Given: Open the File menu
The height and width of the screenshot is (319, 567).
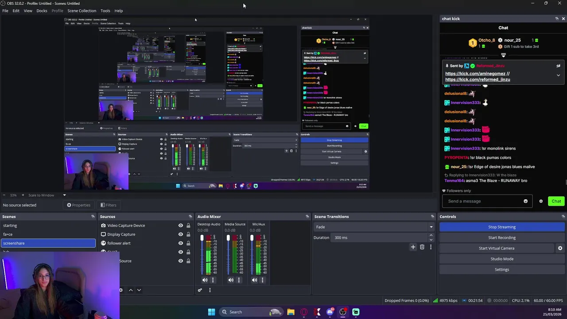Looking at the screenshot, I should (x=5, y=11).
